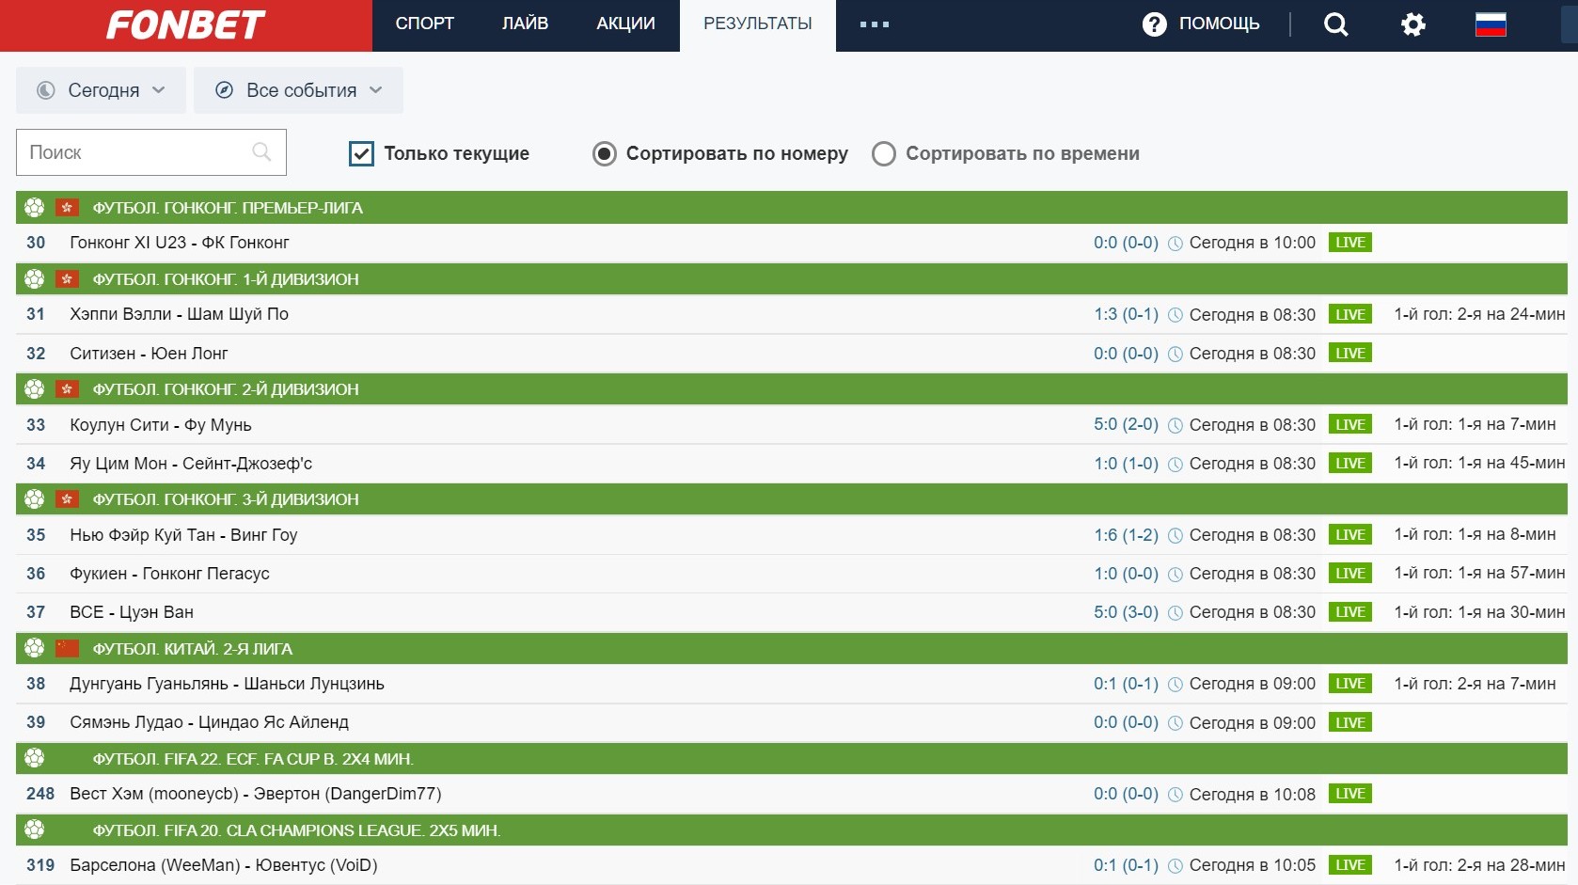This screenshot has height=885, width=1578.
Task: Click score 0:1 (0-1) for Дунгуань Гуаньлянь
Action: coord(1126,684)
